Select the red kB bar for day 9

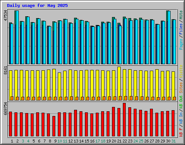(x=54, y=126)
